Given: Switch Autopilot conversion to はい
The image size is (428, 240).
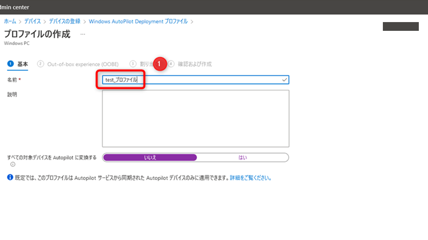Looking at the screenshot, I should click(242, 157).
